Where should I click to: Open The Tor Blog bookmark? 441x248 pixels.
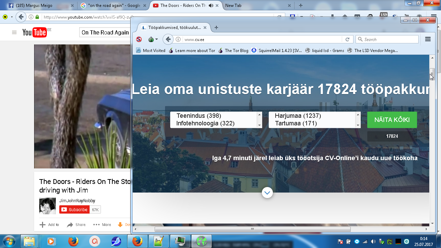[x=233, y=50]
